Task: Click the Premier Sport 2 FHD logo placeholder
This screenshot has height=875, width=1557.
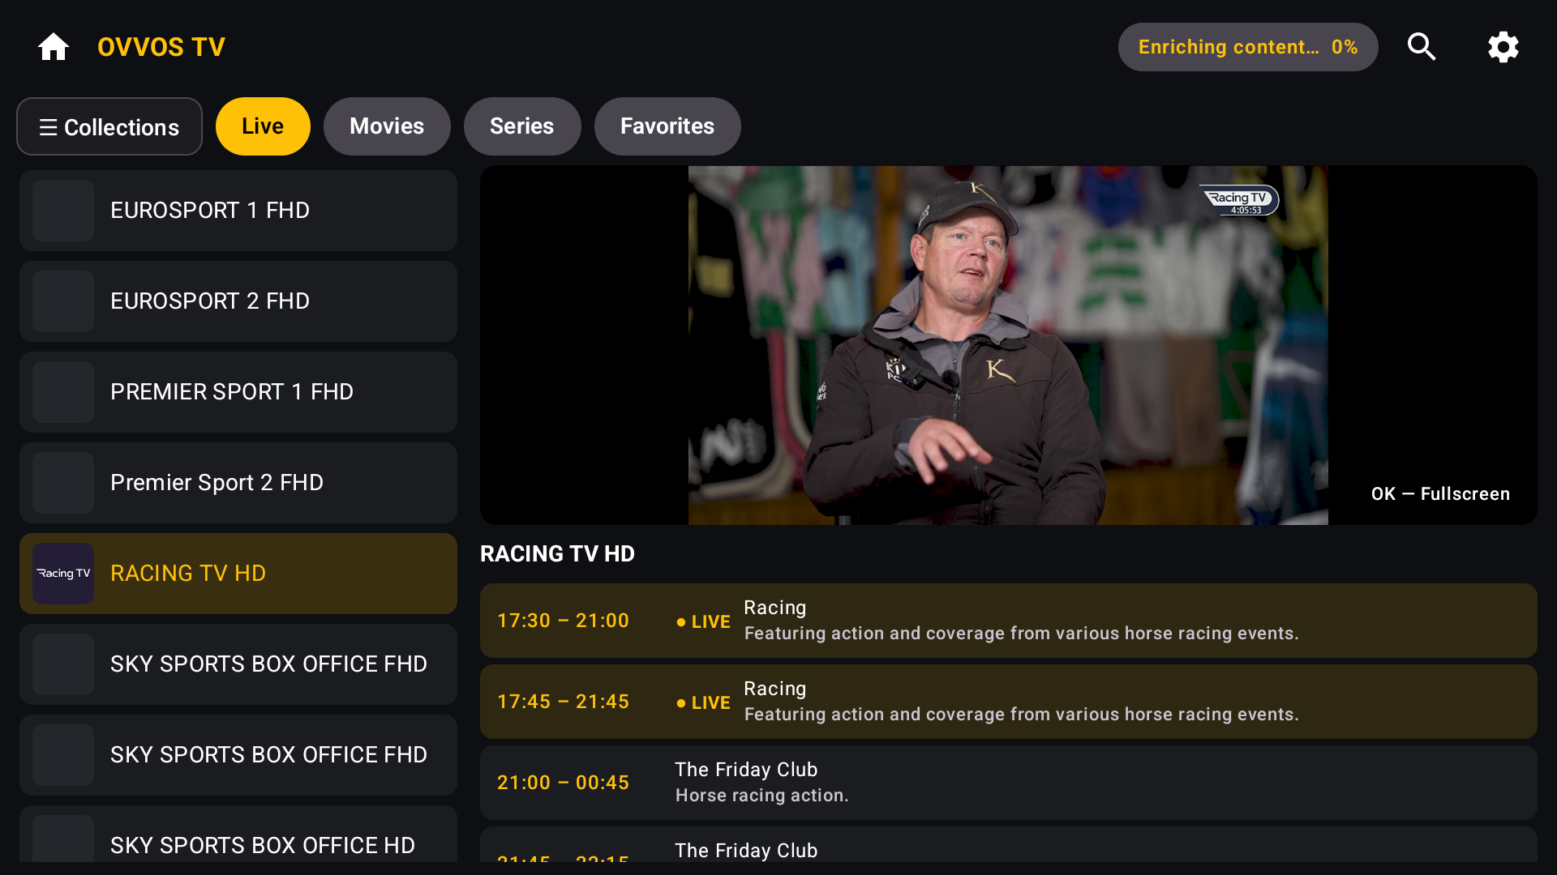Action: pos(63,483)
